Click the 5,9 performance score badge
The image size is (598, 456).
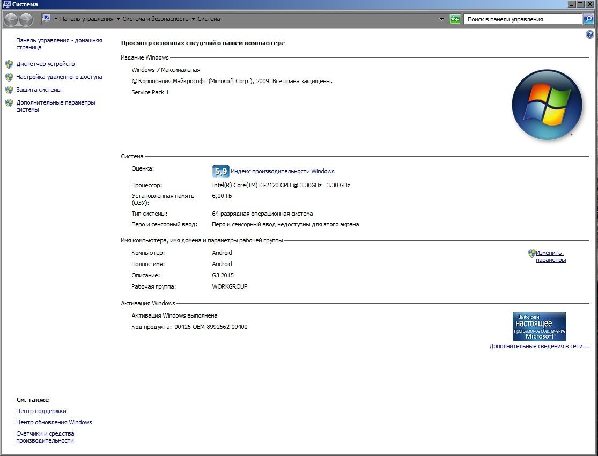point(220,171)
